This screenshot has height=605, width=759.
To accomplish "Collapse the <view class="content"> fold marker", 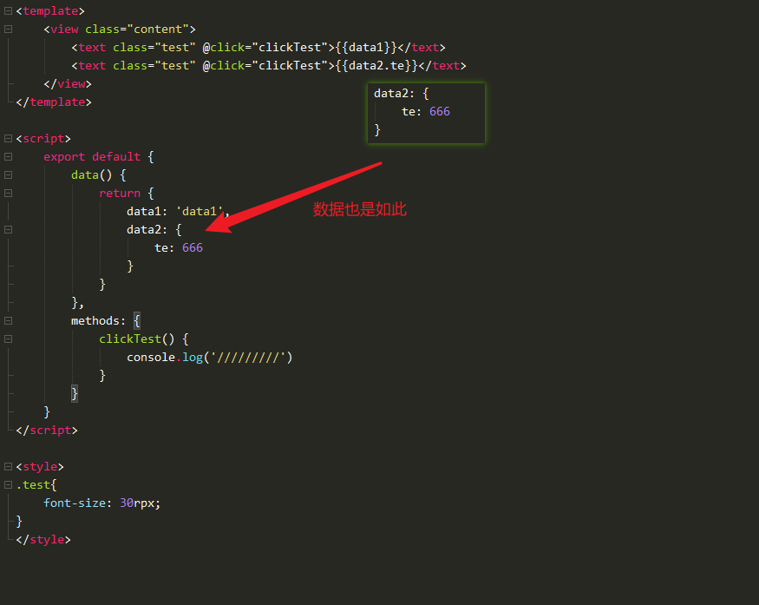I will click(8, 29).
